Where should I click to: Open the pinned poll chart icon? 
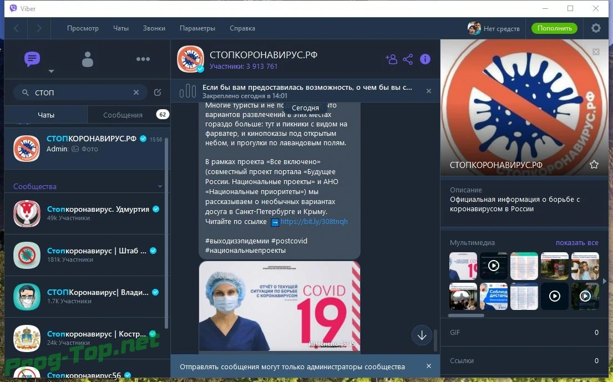(x=188, y=91)
